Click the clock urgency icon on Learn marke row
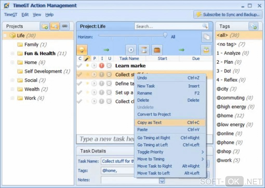 (x=109, y=66)
